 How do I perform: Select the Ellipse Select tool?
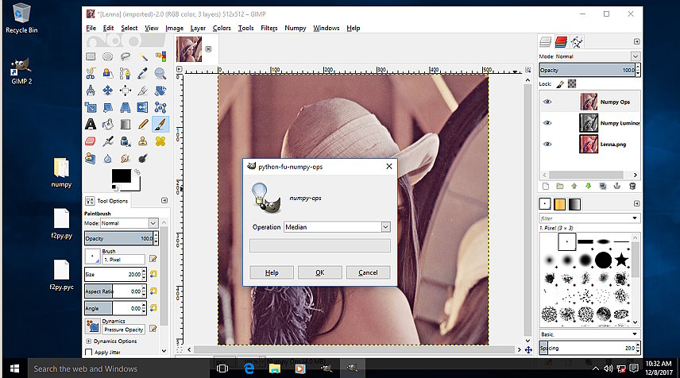107,56
